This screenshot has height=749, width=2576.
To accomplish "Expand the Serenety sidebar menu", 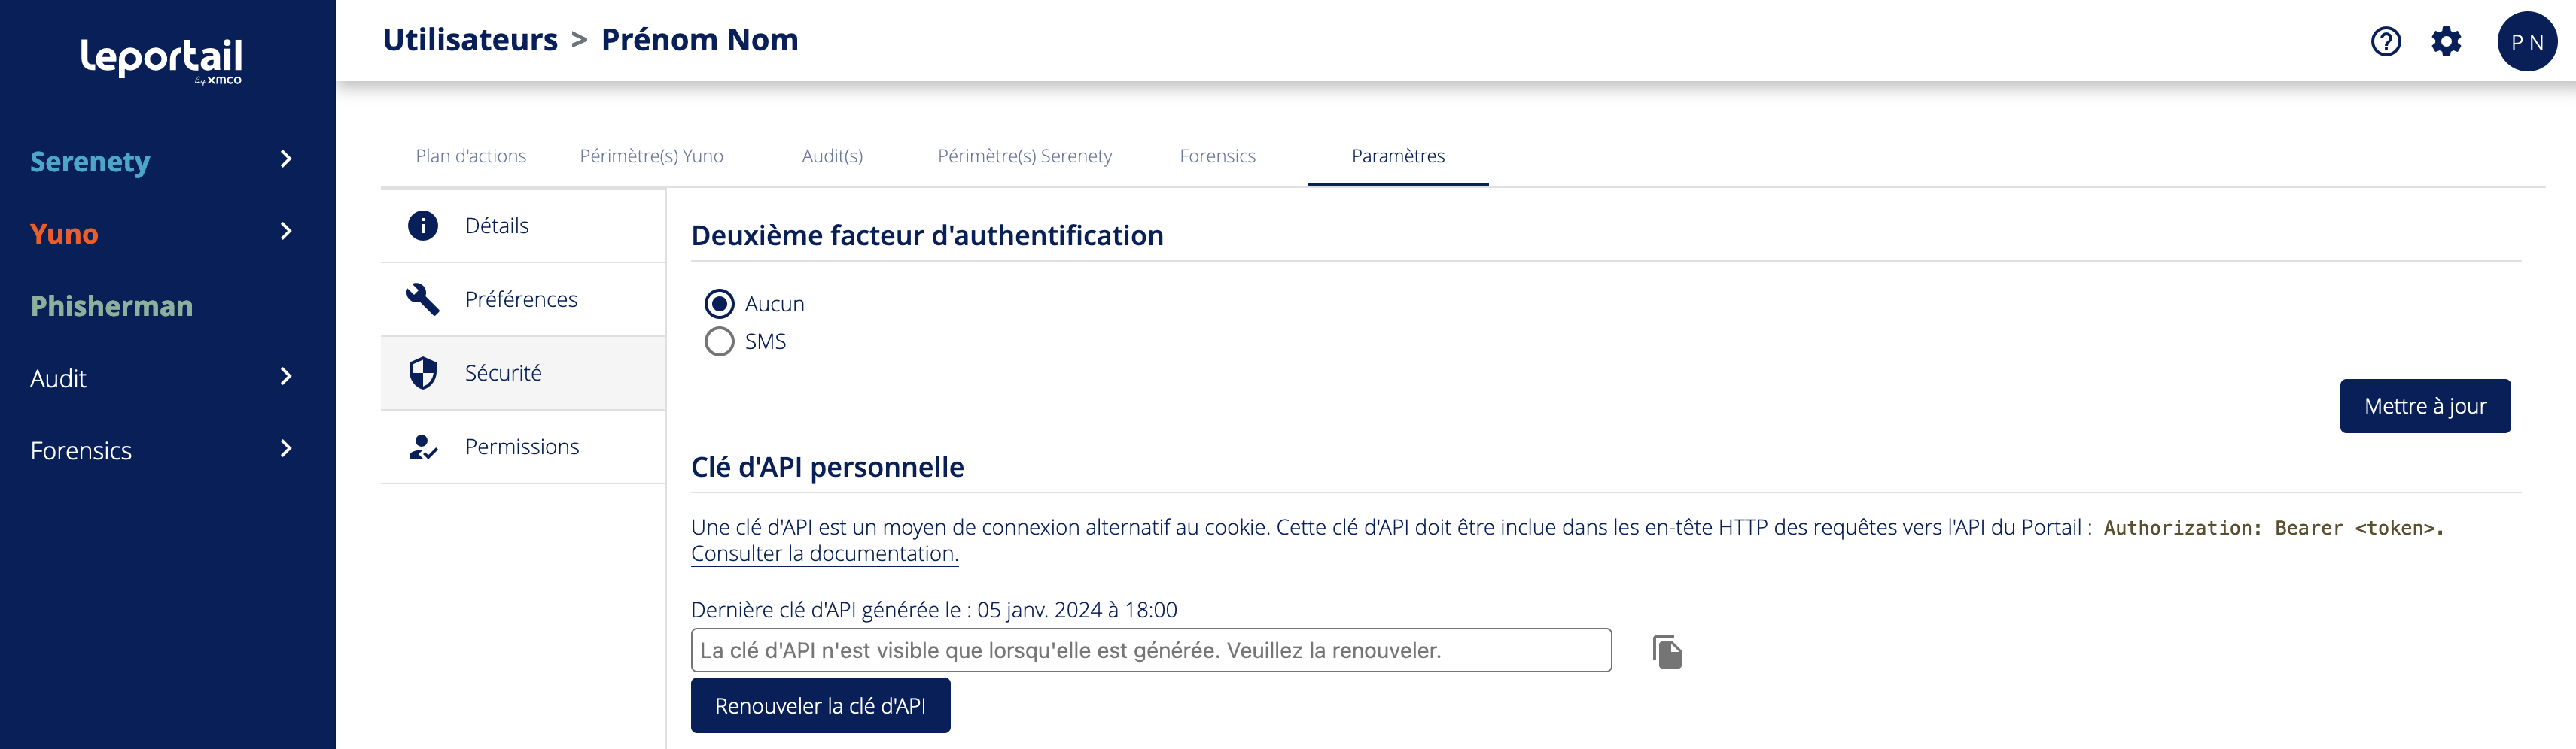I will pyautogui.click(x=286, y=159).
